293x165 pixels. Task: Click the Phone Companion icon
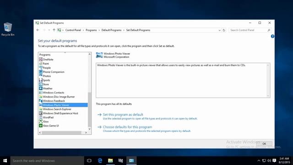[41, 72]
